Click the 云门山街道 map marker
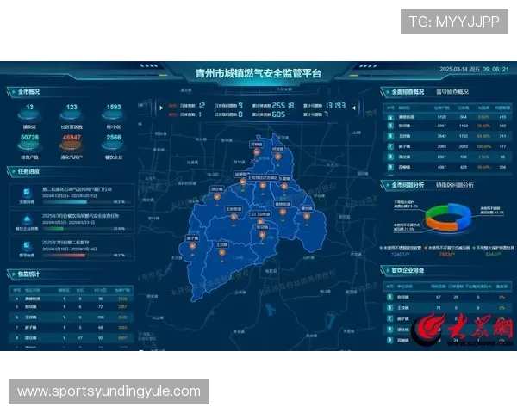Screen dimensions: 517x413 tap(260, 221)
